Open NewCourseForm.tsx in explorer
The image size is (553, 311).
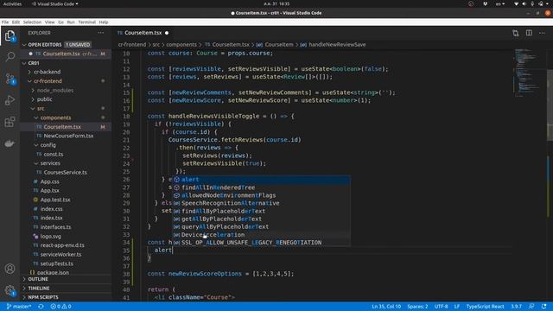point(66,136)
